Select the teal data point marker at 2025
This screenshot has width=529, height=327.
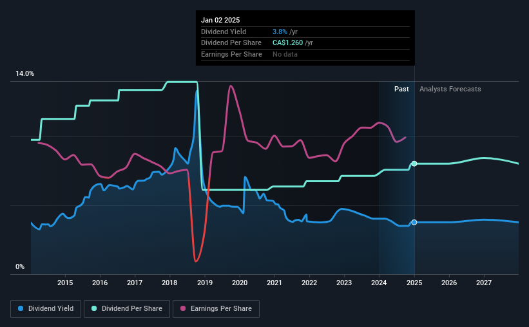click(x=414, y=163)
